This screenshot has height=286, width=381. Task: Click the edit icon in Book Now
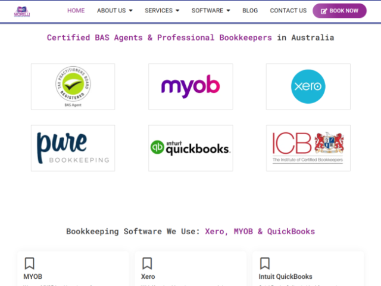coord(324,11)
